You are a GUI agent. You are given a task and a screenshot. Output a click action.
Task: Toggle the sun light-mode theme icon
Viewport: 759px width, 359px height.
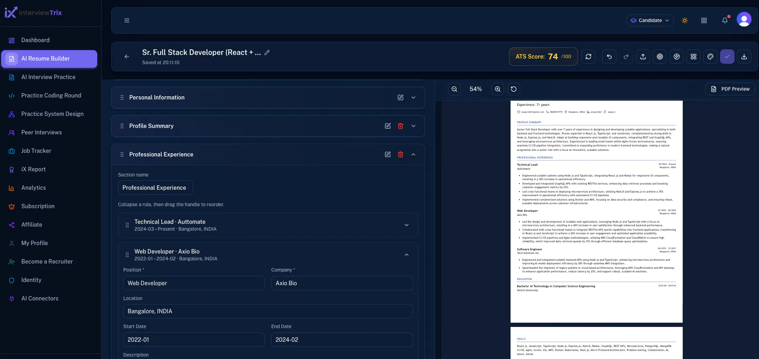click(x=685, y=20)
